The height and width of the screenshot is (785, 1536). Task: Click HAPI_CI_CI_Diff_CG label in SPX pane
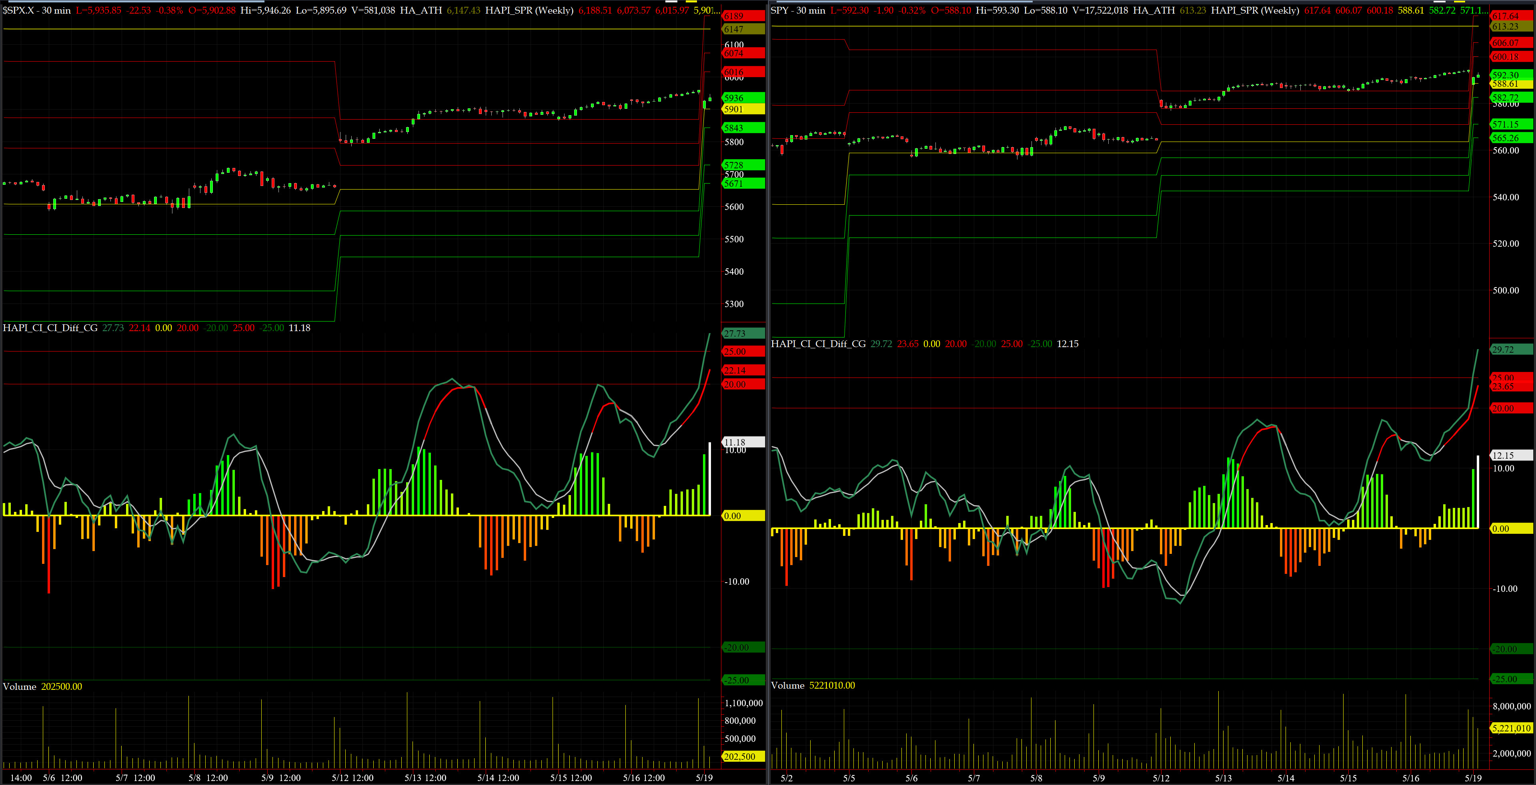(x=50, y=328)
